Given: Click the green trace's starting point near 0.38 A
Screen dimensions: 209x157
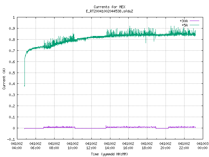Looking at the screenshot, I should click(24, 86).
